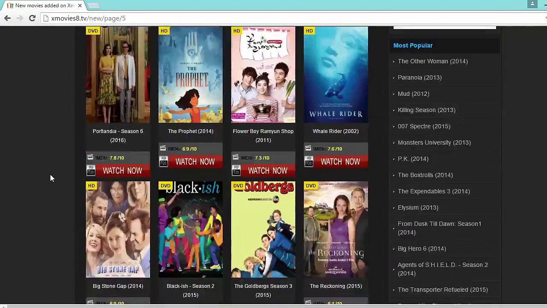Open Mud (2012) in Most Popular
The height and width of the screenshot is (308, 547).
pos(414,94)
